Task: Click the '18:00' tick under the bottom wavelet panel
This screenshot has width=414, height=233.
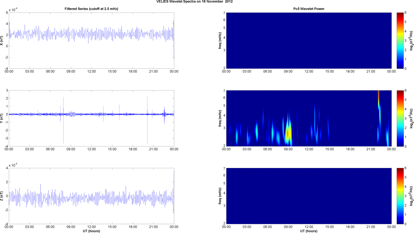Action: point(350,227)
